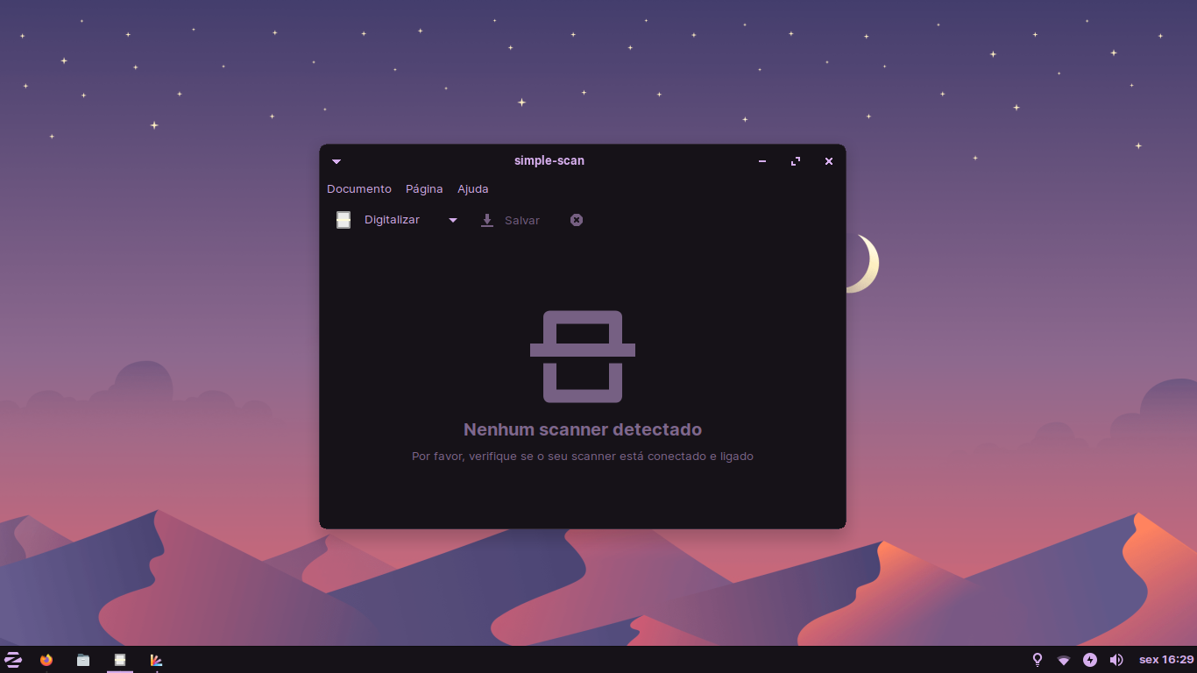This screenshot has width=1197, height=673.
Task: Click the simple-scan window title
Action: (549, 160)
